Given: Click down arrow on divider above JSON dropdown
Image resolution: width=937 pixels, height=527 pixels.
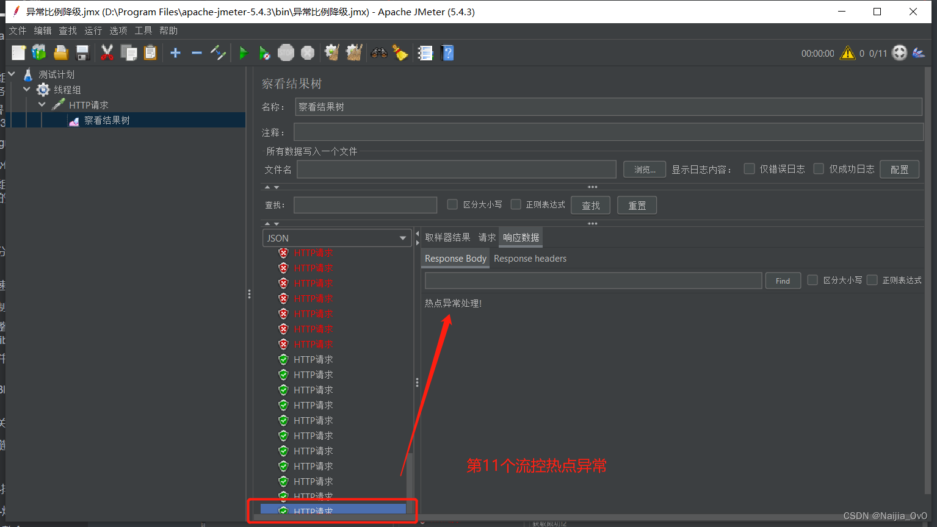Looking at the screenshot, I should 277,224.
